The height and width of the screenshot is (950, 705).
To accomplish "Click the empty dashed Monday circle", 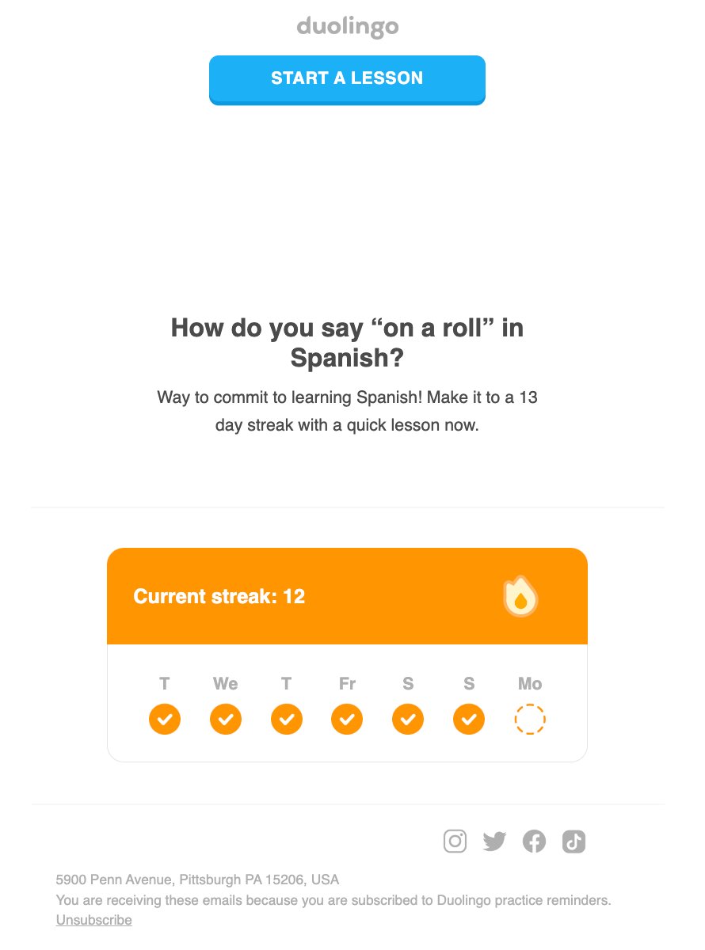I will (x=530, y=719).
